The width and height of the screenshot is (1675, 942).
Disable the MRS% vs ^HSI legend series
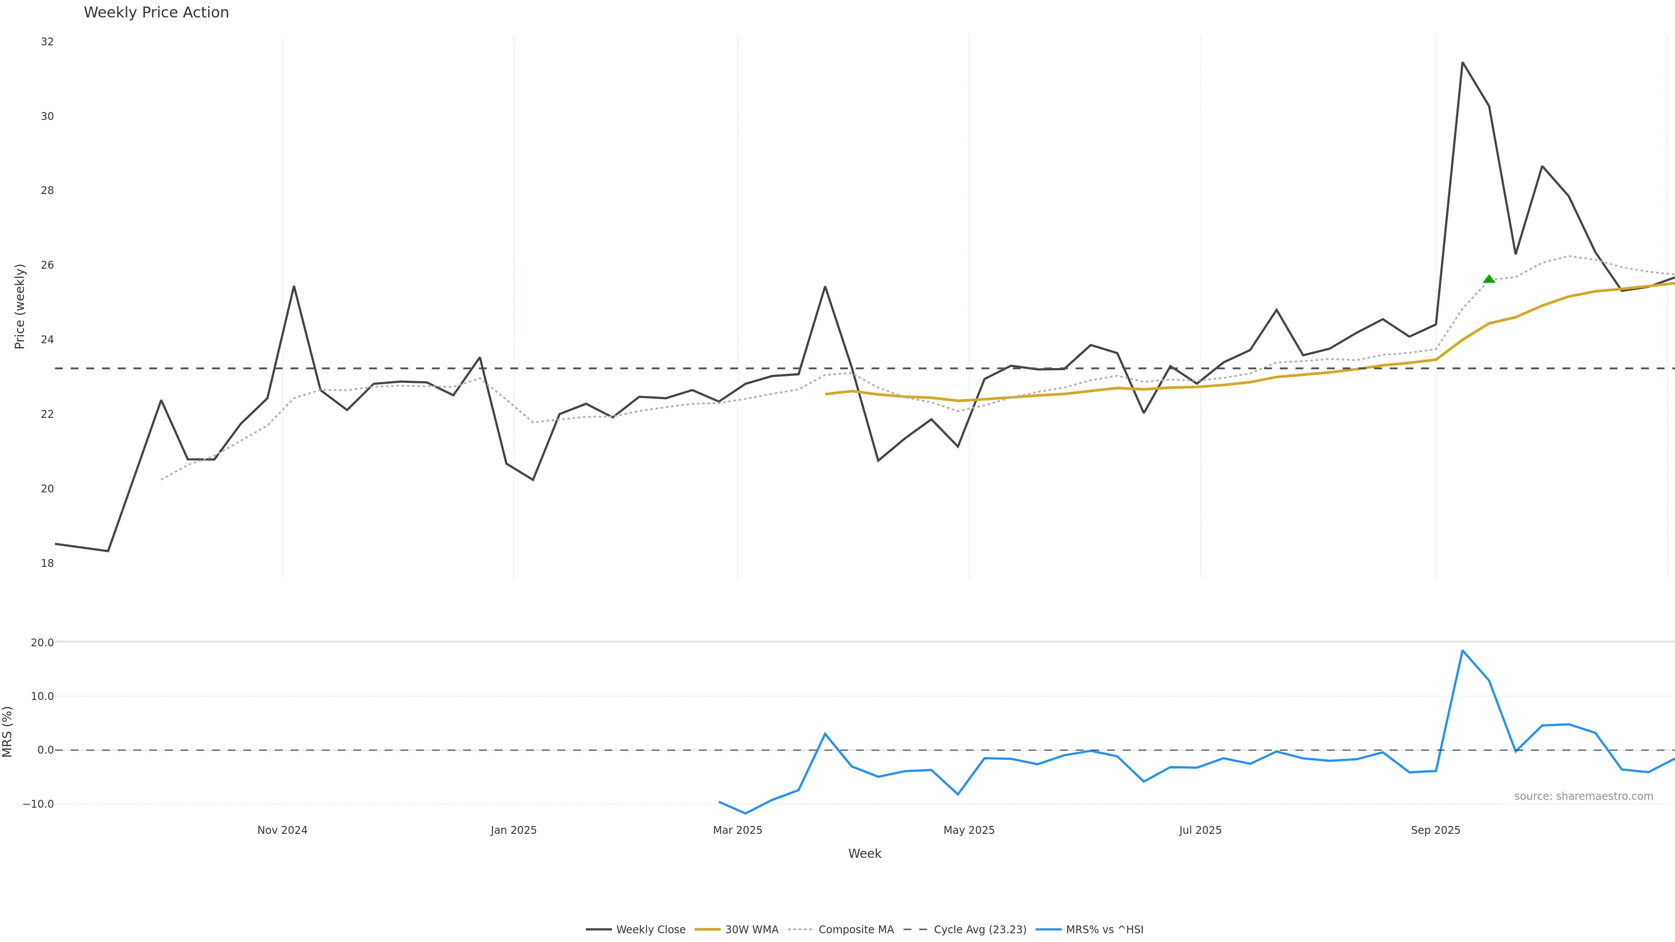tap(1104, 930)
